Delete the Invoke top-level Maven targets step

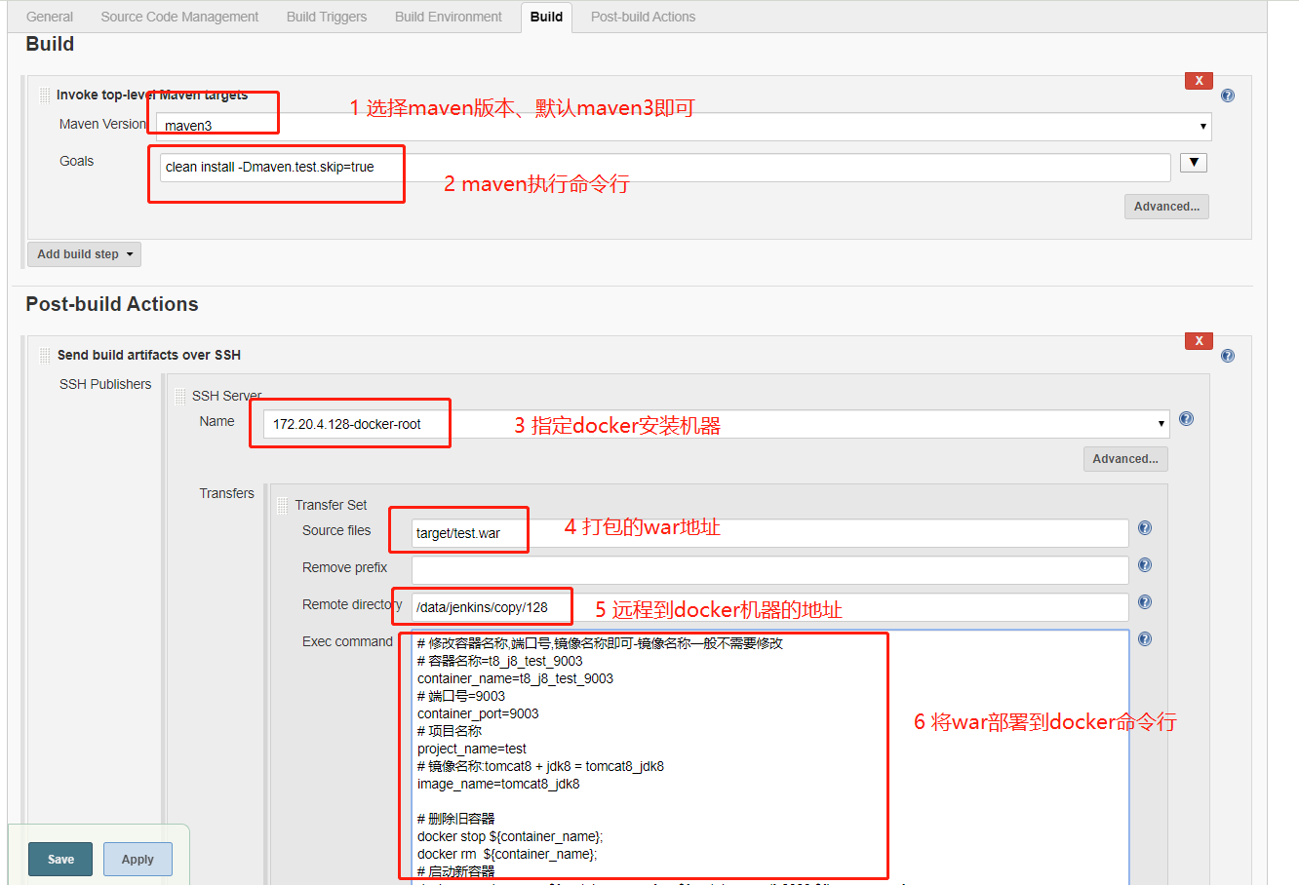(1199, 81)
